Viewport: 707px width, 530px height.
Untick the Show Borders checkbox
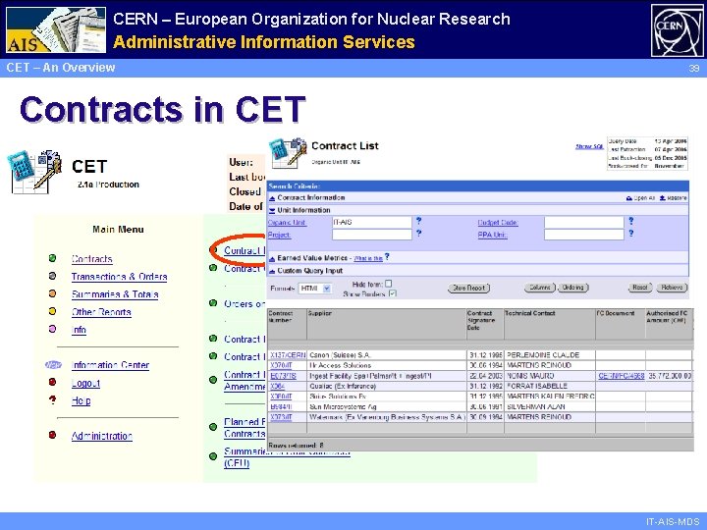tap(392, 293)
